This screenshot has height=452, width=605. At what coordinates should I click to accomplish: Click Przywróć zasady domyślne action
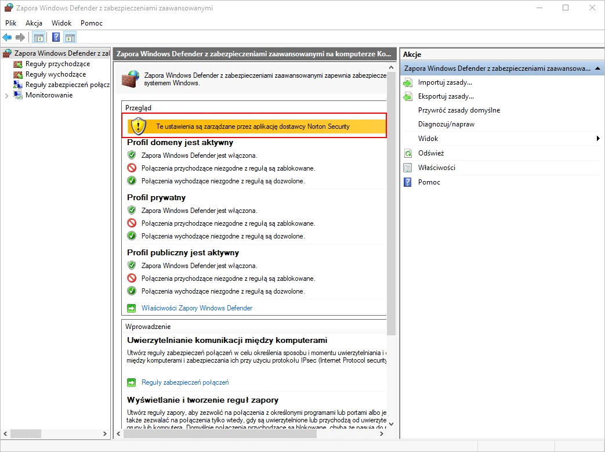pos(459,110)
